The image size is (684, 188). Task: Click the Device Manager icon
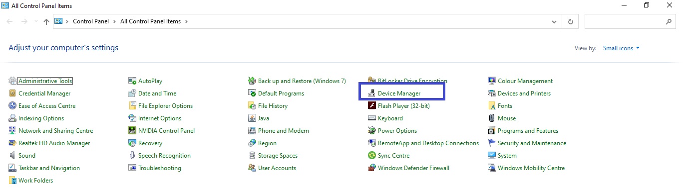click(372, 94)
